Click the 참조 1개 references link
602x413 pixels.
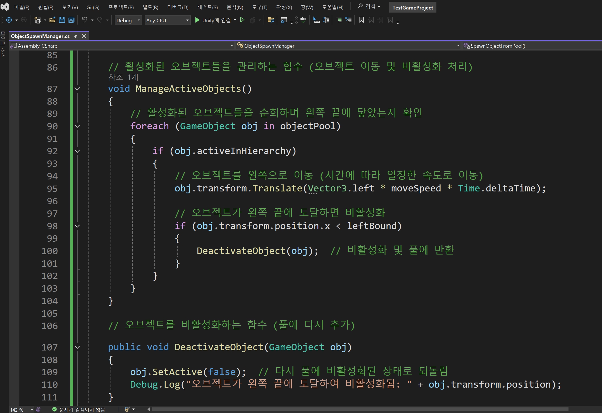[x=123, y=77]
